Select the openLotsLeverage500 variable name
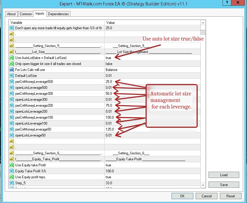The image size is (247, 203). [31, 88]
